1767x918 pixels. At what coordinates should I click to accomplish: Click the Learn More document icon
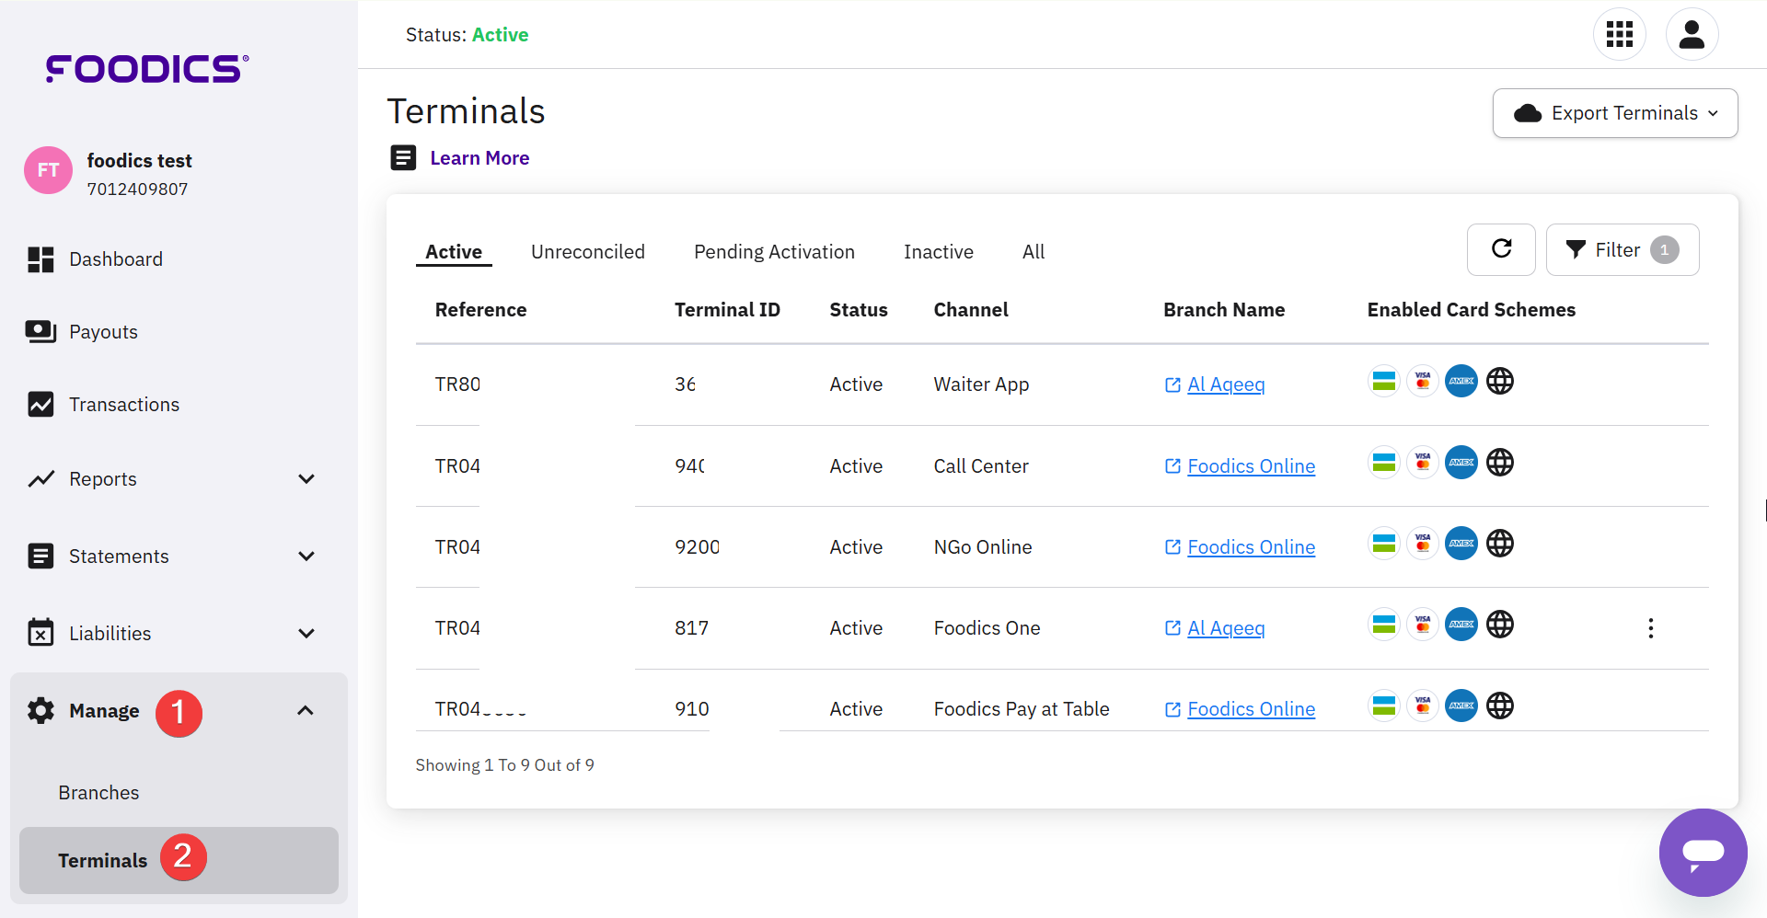[403, 158]
